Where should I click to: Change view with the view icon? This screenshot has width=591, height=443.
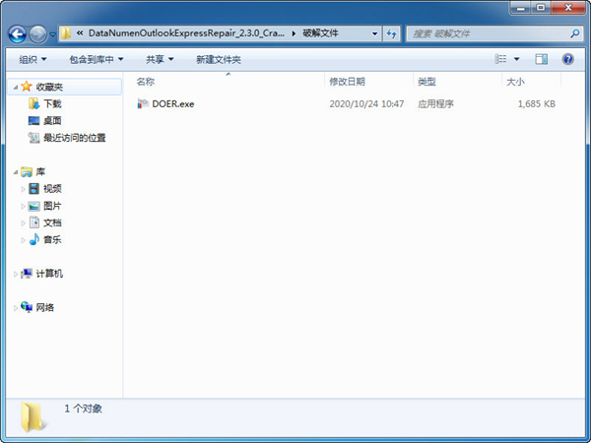(500, 59)
